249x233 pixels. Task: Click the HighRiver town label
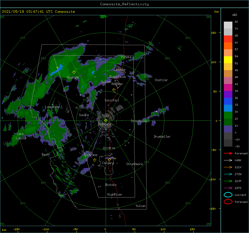tap(115, 194)
